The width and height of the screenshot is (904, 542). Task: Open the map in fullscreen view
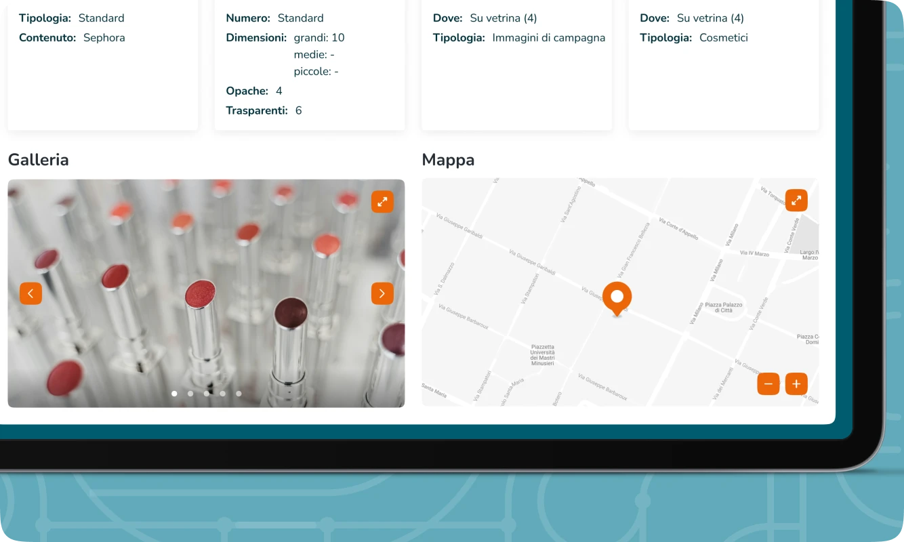[796, 201]
